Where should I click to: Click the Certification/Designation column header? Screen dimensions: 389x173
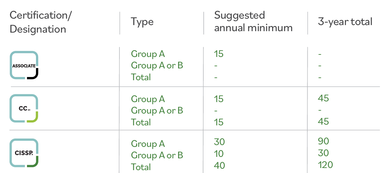tap(41, 22)
